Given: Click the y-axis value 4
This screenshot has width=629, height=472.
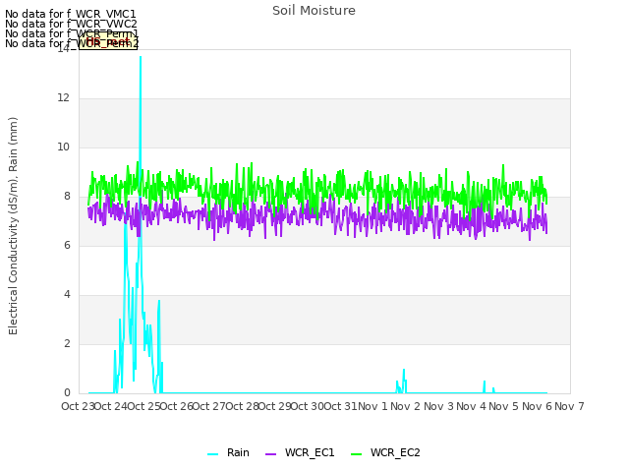Looking at the screenshot, I should [67, 295].
